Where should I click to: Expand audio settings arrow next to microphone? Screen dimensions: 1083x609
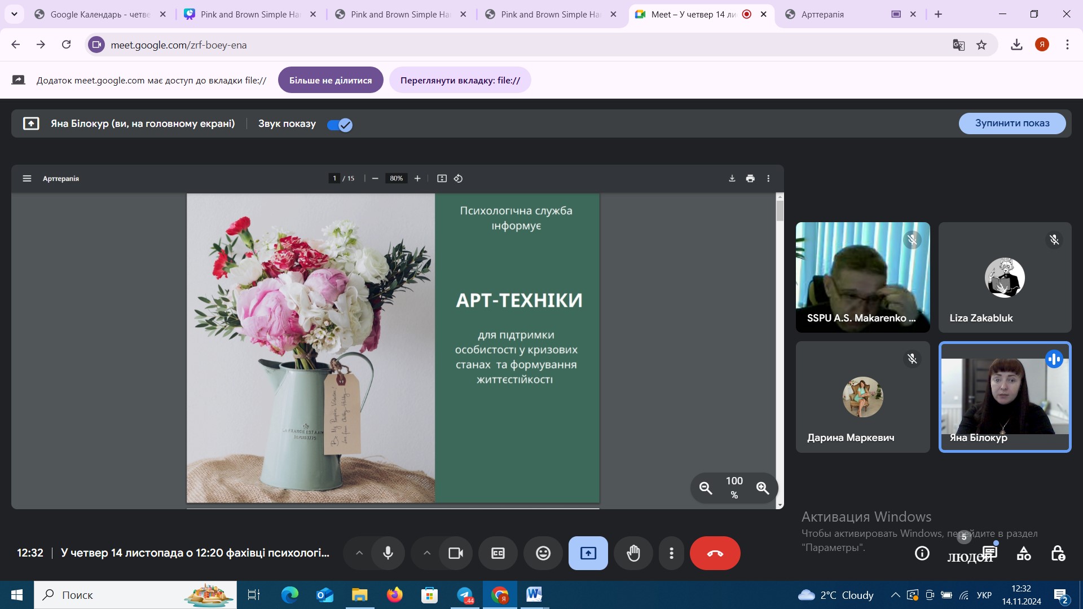coord(359,553)
